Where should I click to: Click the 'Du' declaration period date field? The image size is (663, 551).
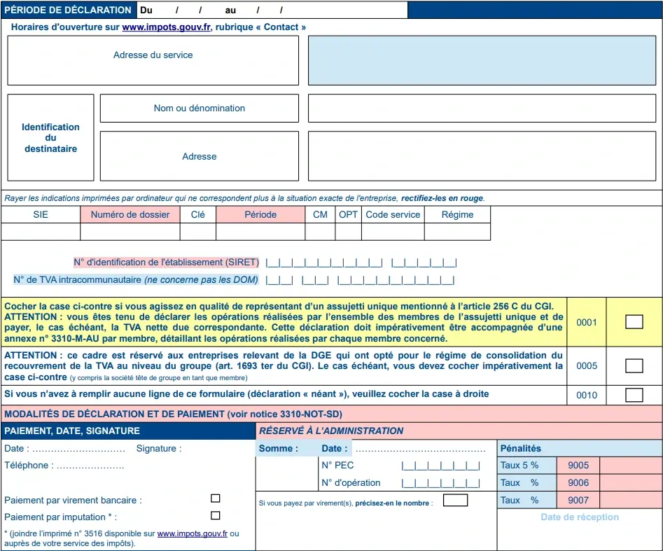(x=186, y=10)
